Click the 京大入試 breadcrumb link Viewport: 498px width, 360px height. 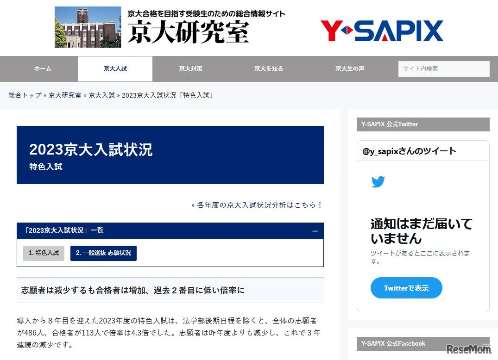pos(101,95)
